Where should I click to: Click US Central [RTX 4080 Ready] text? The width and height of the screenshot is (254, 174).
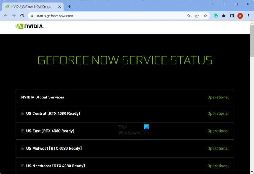[53, 113]
